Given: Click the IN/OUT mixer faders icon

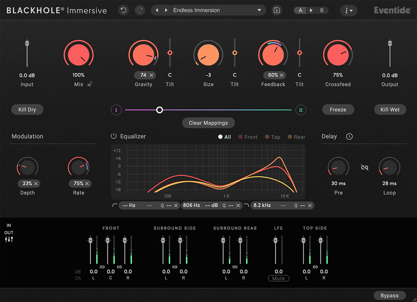Looking at the screenshot, I should [x=9, y=239].
